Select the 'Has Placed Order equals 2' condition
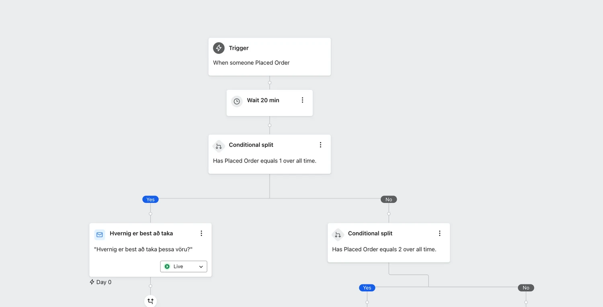Screen dimensions: 603x307 point(384,249)
